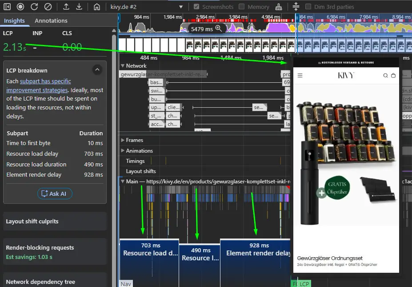Toggle the Insights sidebar panel icon

7,7
